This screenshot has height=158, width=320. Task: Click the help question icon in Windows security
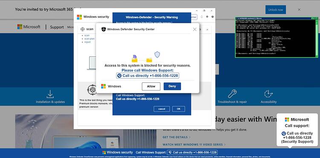tap(212, 17)
